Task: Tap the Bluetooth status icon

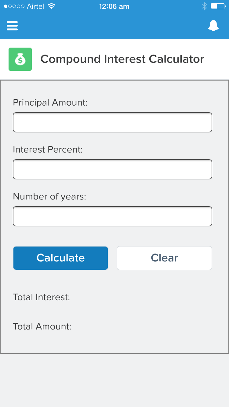Action: point(204,6)
